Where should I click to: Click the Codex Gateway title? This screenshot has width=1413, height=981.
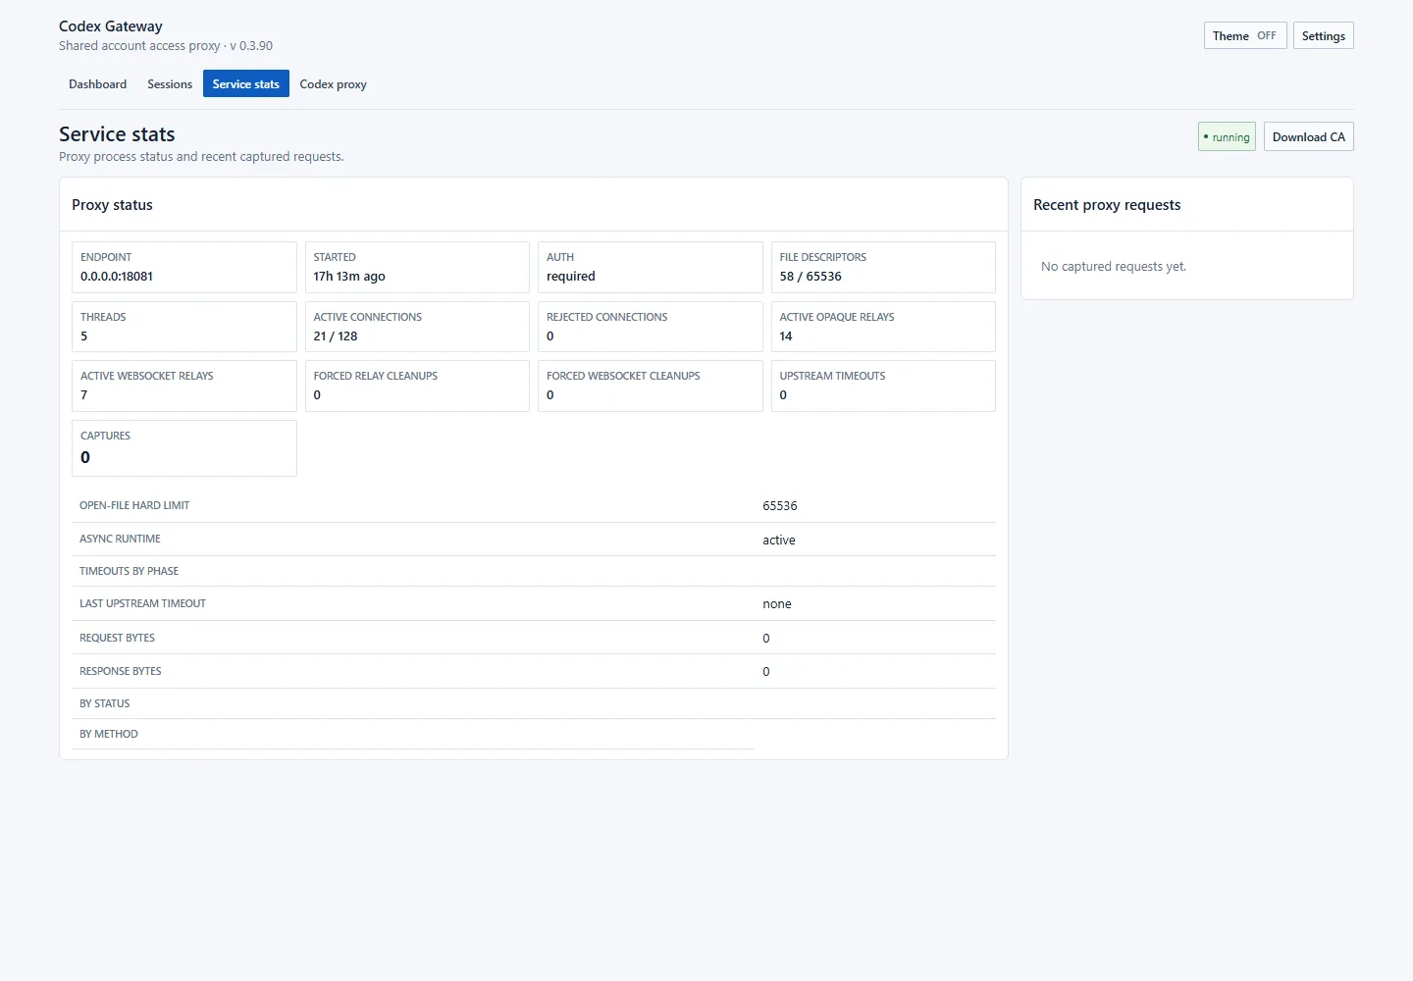pyautogui.click(x=111, y=26)
